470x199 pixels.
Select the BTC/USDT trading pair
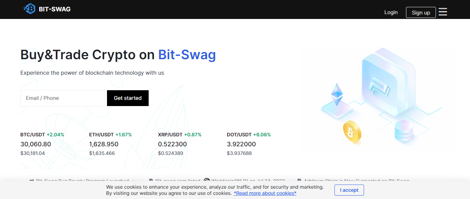(33, 135)
